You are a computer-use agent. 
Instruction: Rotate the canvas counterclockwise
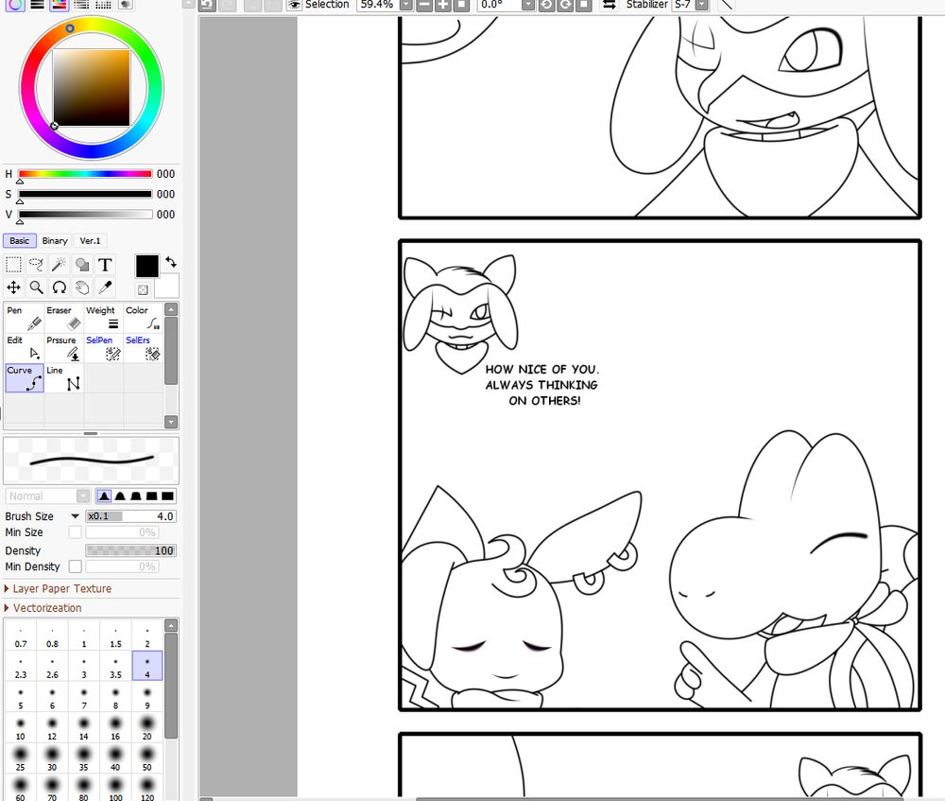coord(546,5)
